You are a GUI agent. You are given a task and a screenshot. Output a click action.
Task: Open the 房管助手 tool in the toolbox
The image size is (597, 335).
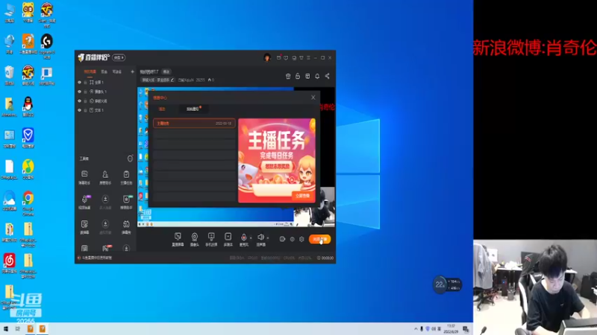click(x=105, y=177)
